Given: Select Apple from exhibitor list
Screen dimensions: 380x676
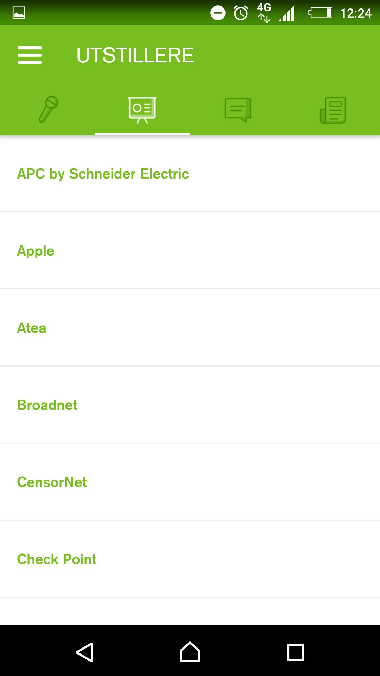Looking at the screenshot, I should [36, 251].
